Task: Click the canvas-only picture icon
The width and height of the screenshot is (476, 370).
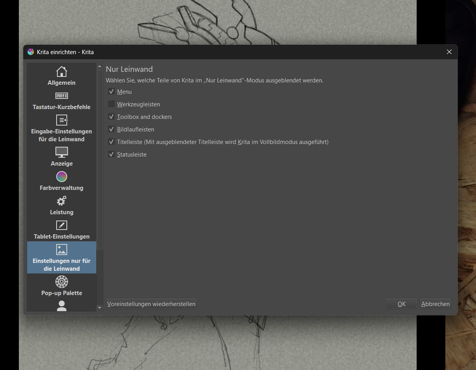Action: point(62,250)
